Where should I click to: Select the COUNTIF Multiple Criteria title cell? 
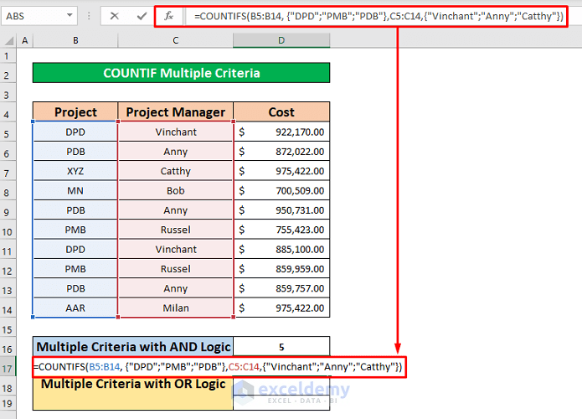(181, 73)
